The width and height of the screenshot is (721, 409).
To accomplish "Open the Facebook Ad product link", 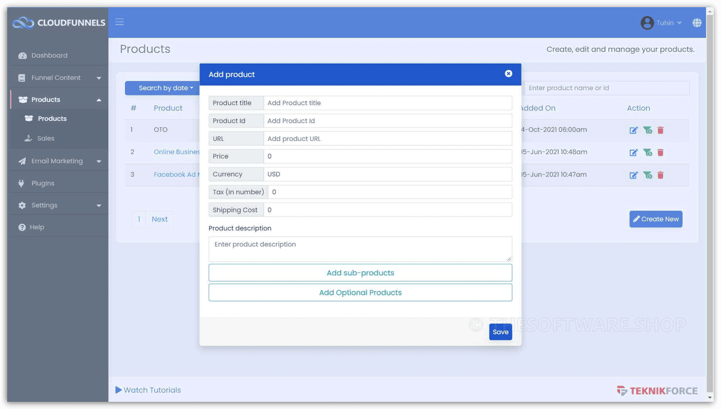I will click(177, 175).
